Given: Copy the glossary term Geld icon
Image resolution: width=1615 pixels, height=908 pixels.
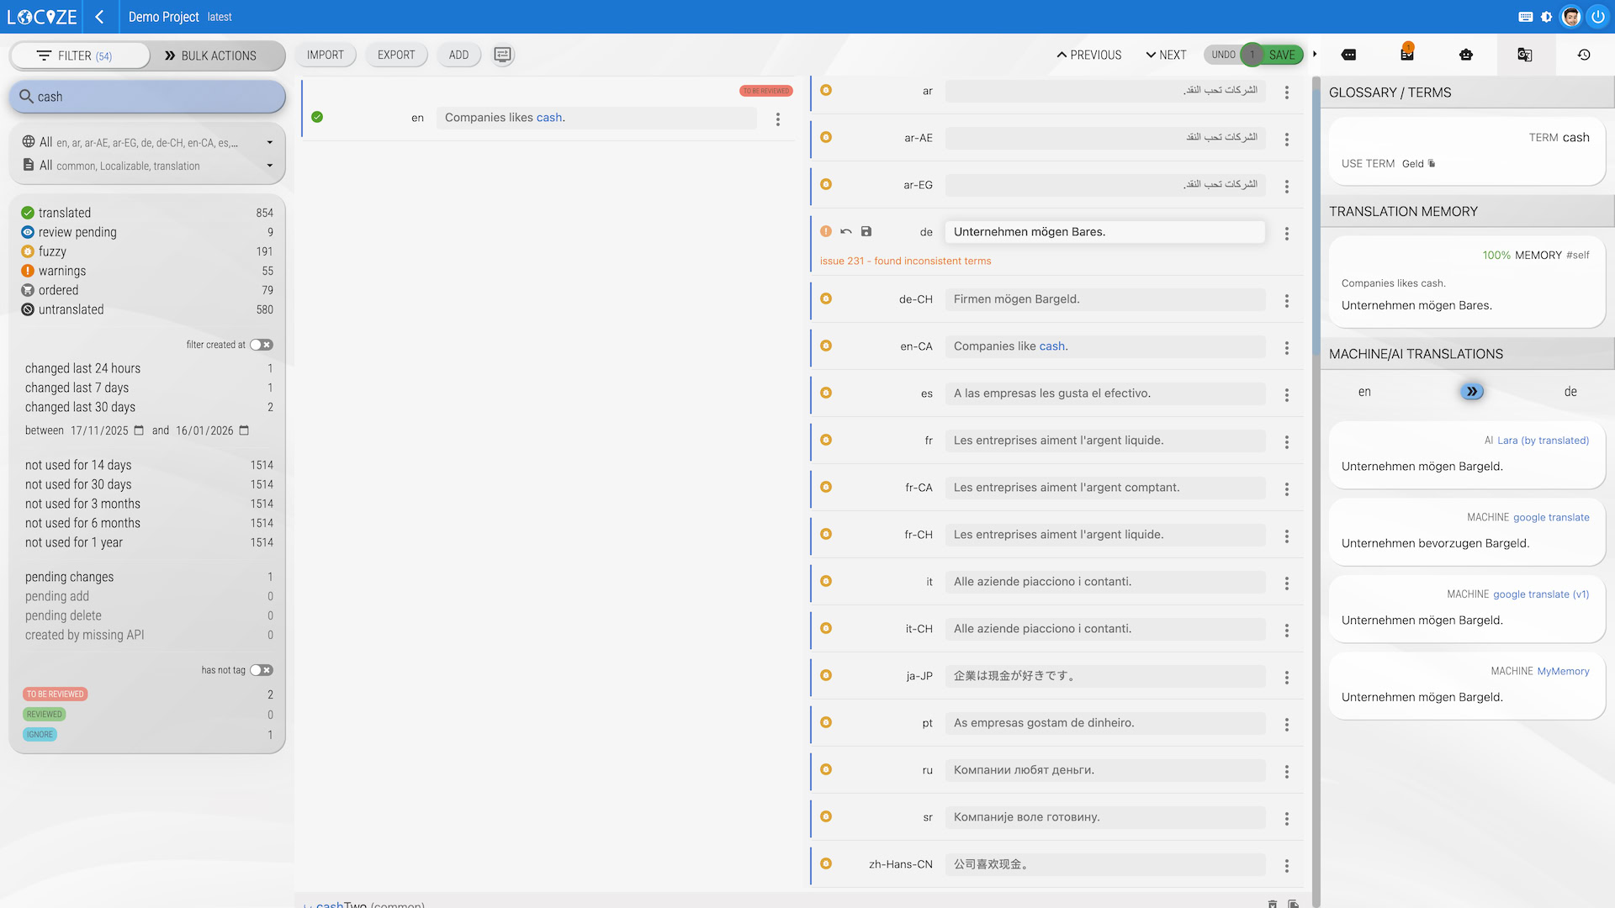Looking at the screenshot, I should (x=1432, y=163).
